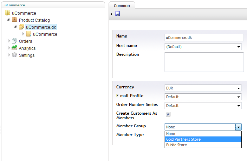Collapse the uCommerce.dk tree node
The height and width of the screenshot is (161, 247).
point(15,27)
